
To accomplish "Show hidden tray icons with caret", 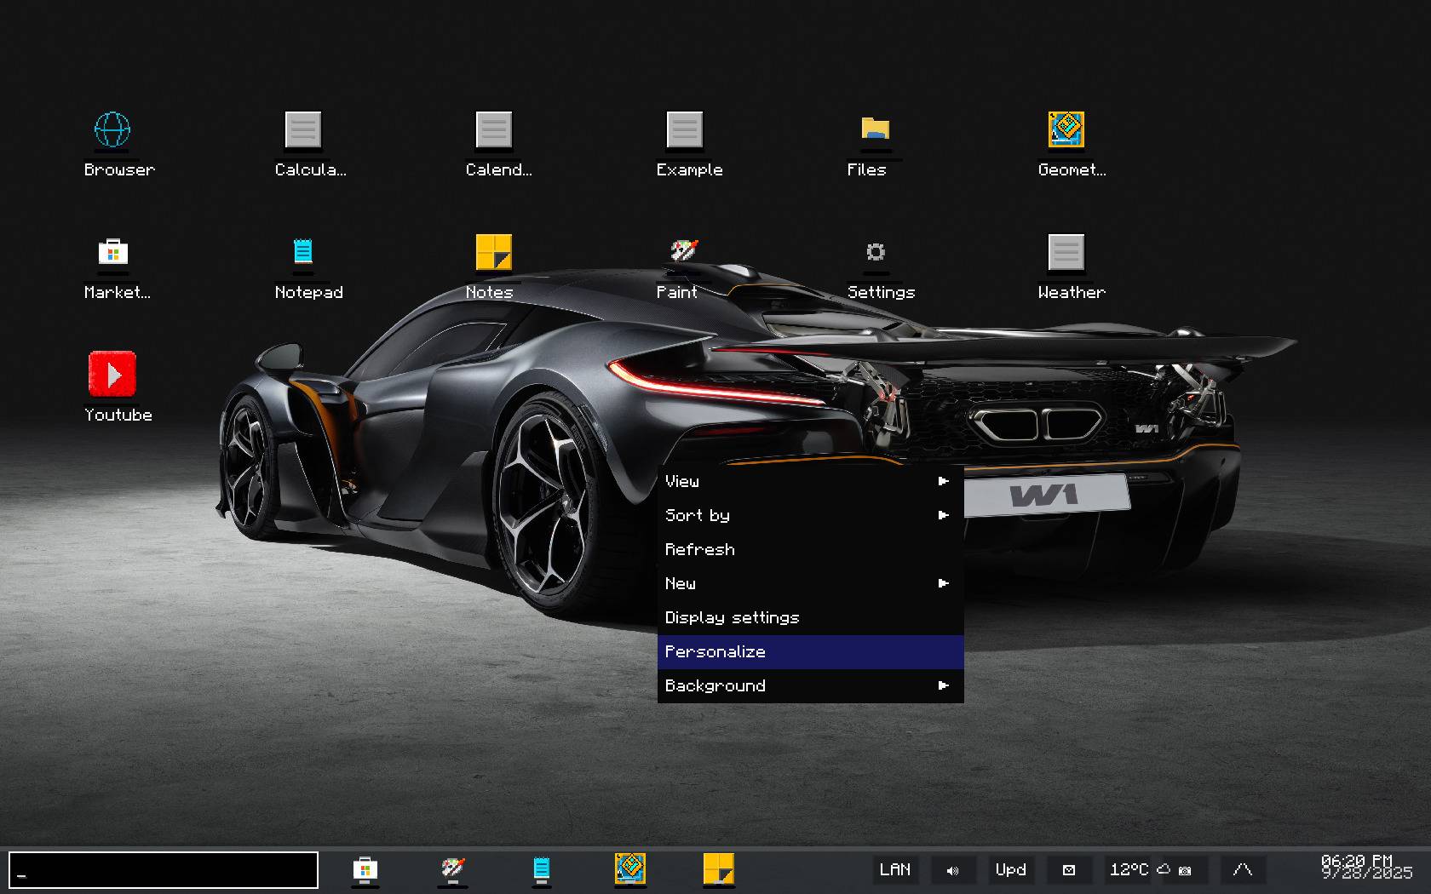I will tap(1242, 870).
